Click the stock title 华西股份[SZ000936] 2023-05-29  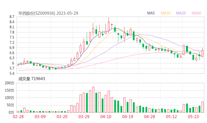click(48, 13)
